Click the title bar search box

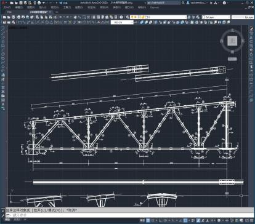click(x=164, y=3)
